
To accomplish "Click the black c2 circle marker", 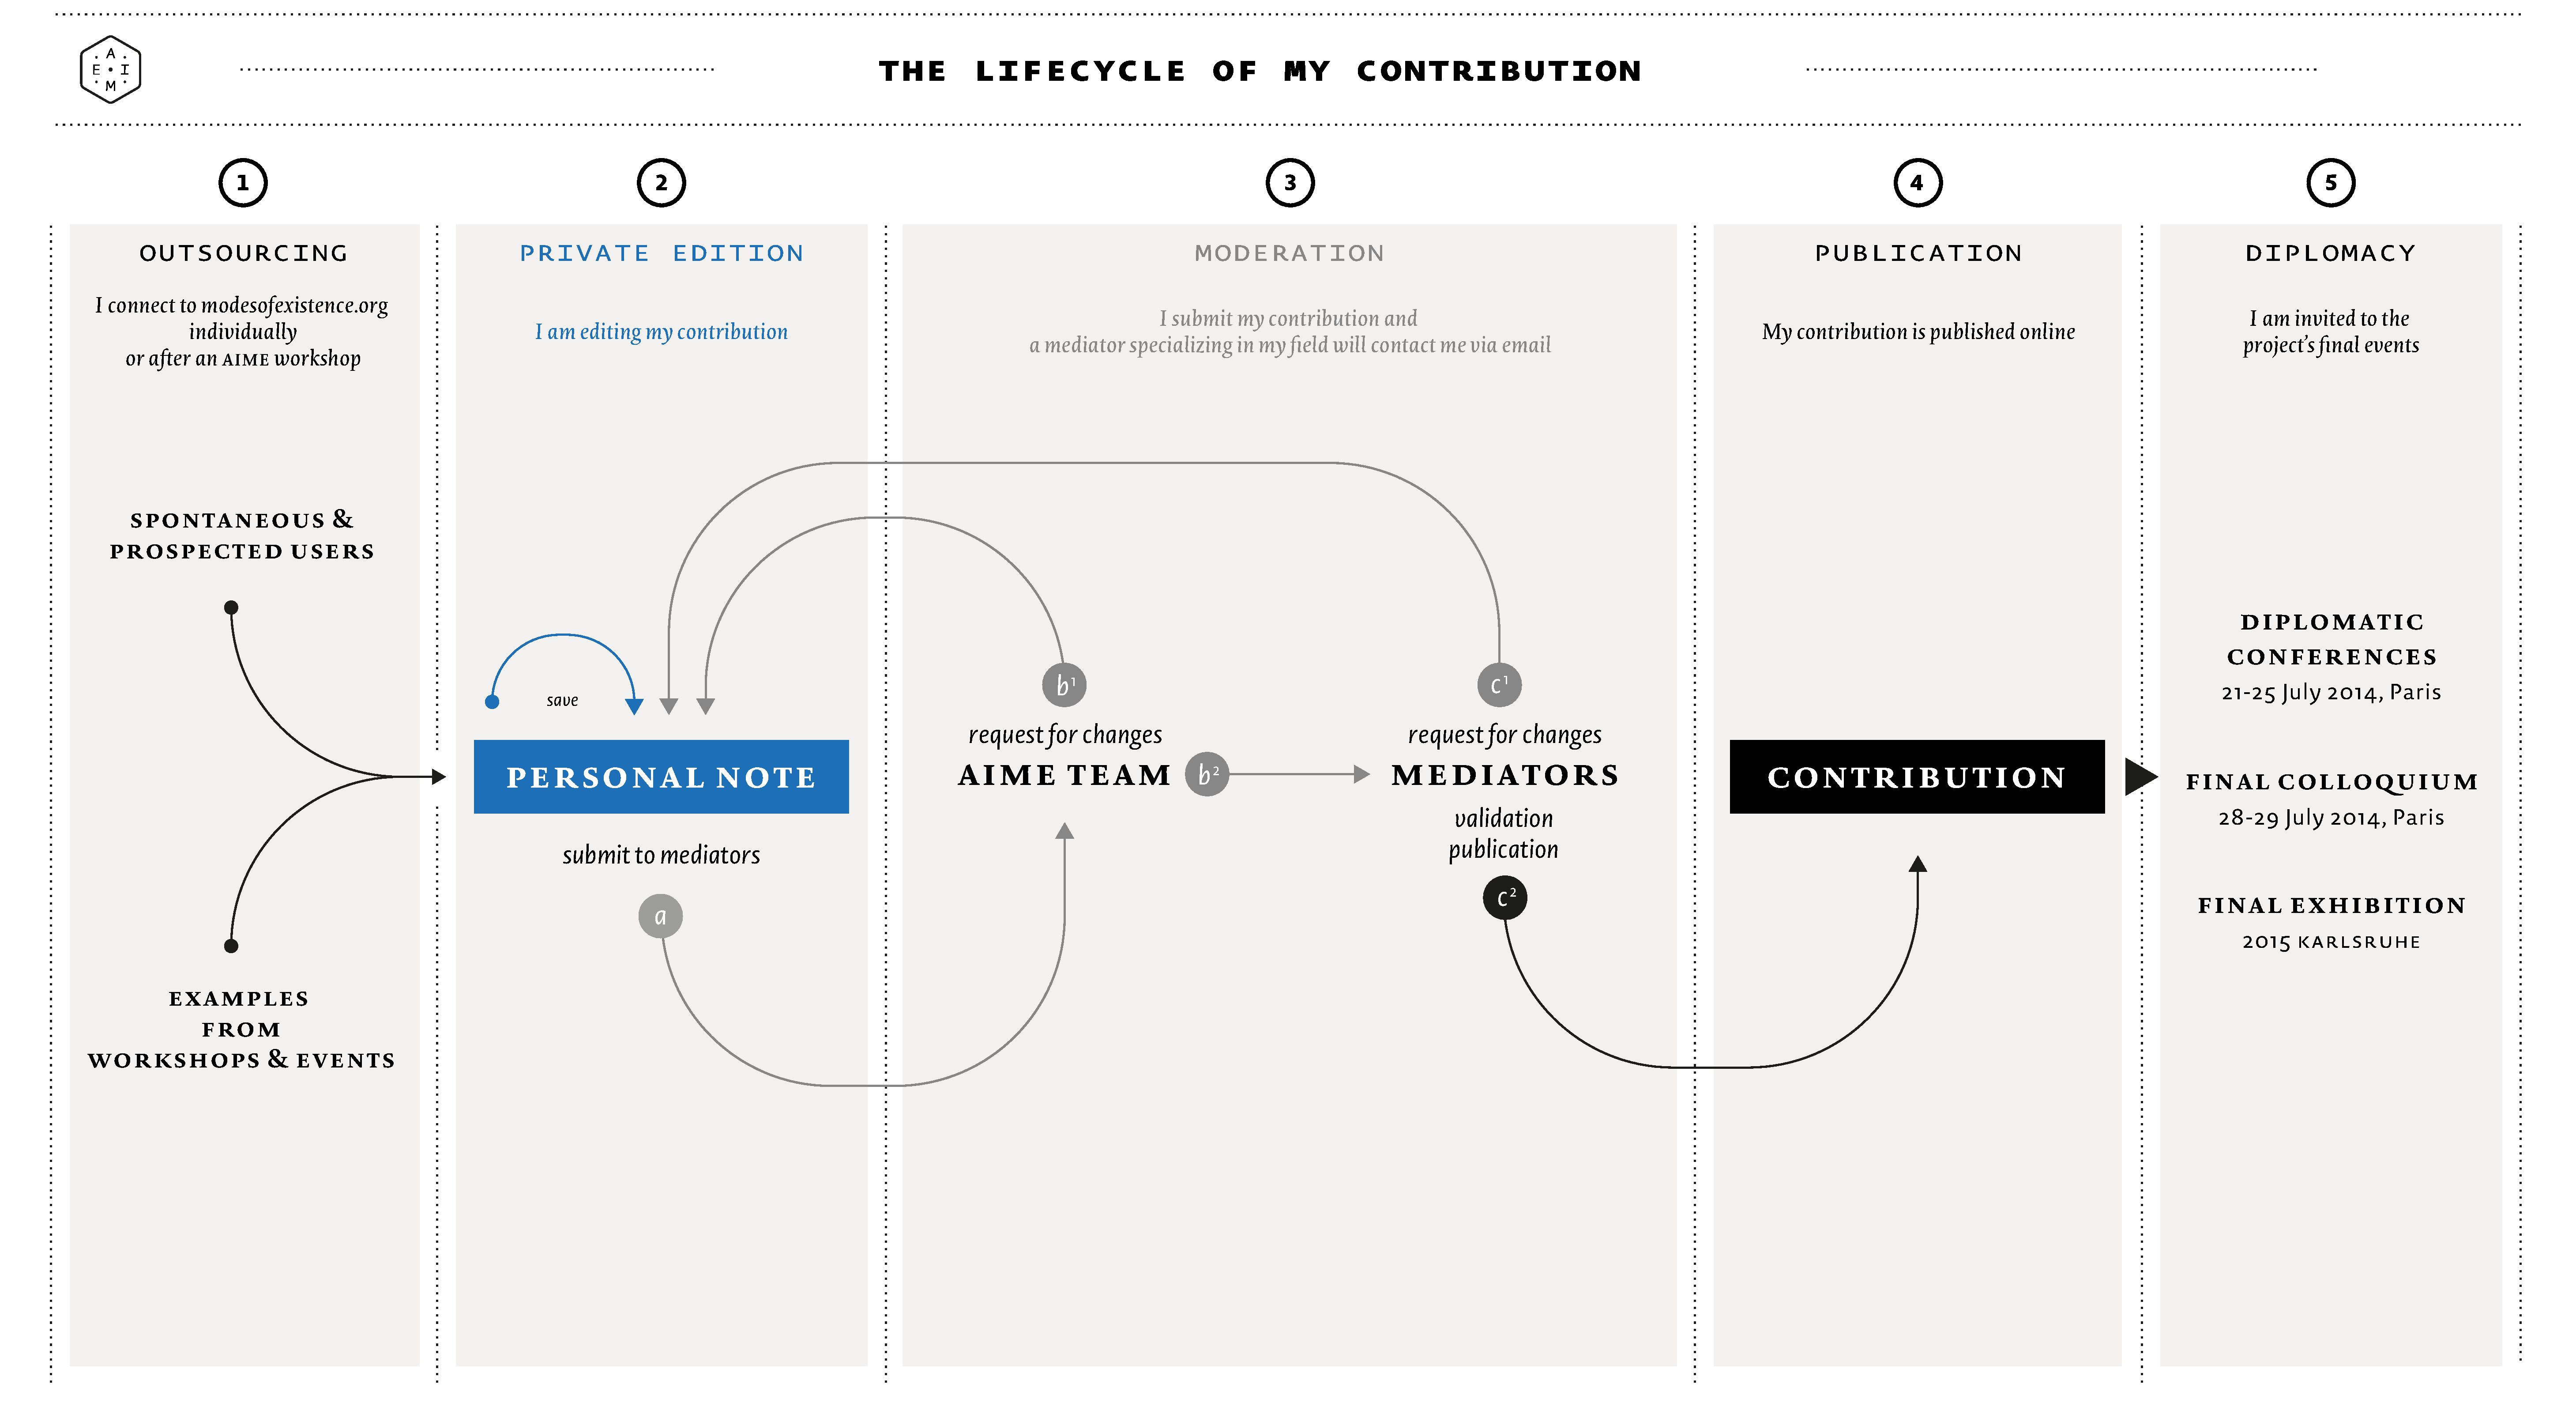I will (x=1505, y=897).
